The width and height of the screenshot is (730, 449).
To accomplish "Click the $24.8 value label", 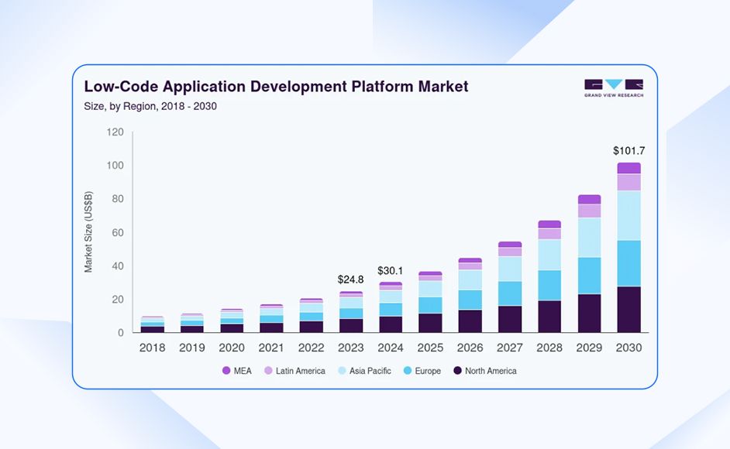I will click(351, 279).
